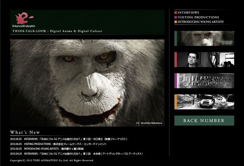
Task: Click the What's New heading
Action: point(25,132)
